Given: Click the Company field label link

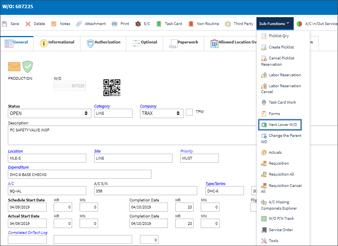Looking at the screenshot, I should [x=148, y=106].
